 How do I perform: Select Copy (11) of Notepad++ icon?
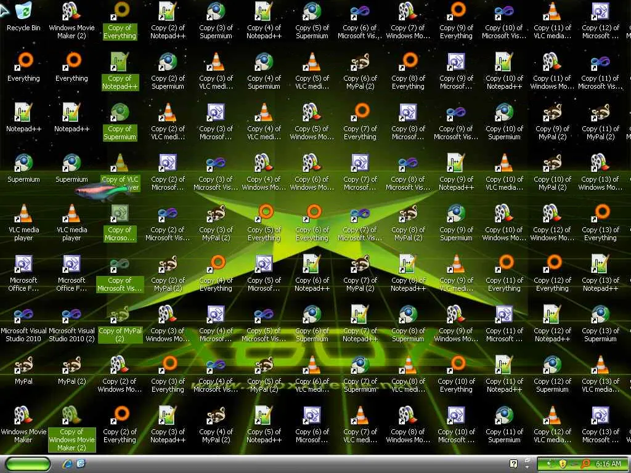point(504,374)
